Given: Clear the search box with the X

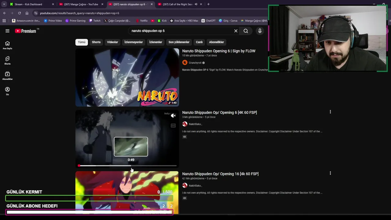Looking at the screenshot, I should pyautogui.click(x=236, y=31).
